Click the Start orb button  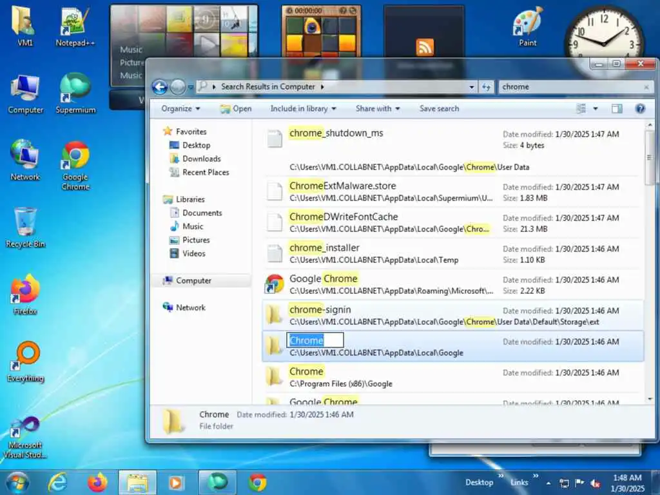click(17, 482)
